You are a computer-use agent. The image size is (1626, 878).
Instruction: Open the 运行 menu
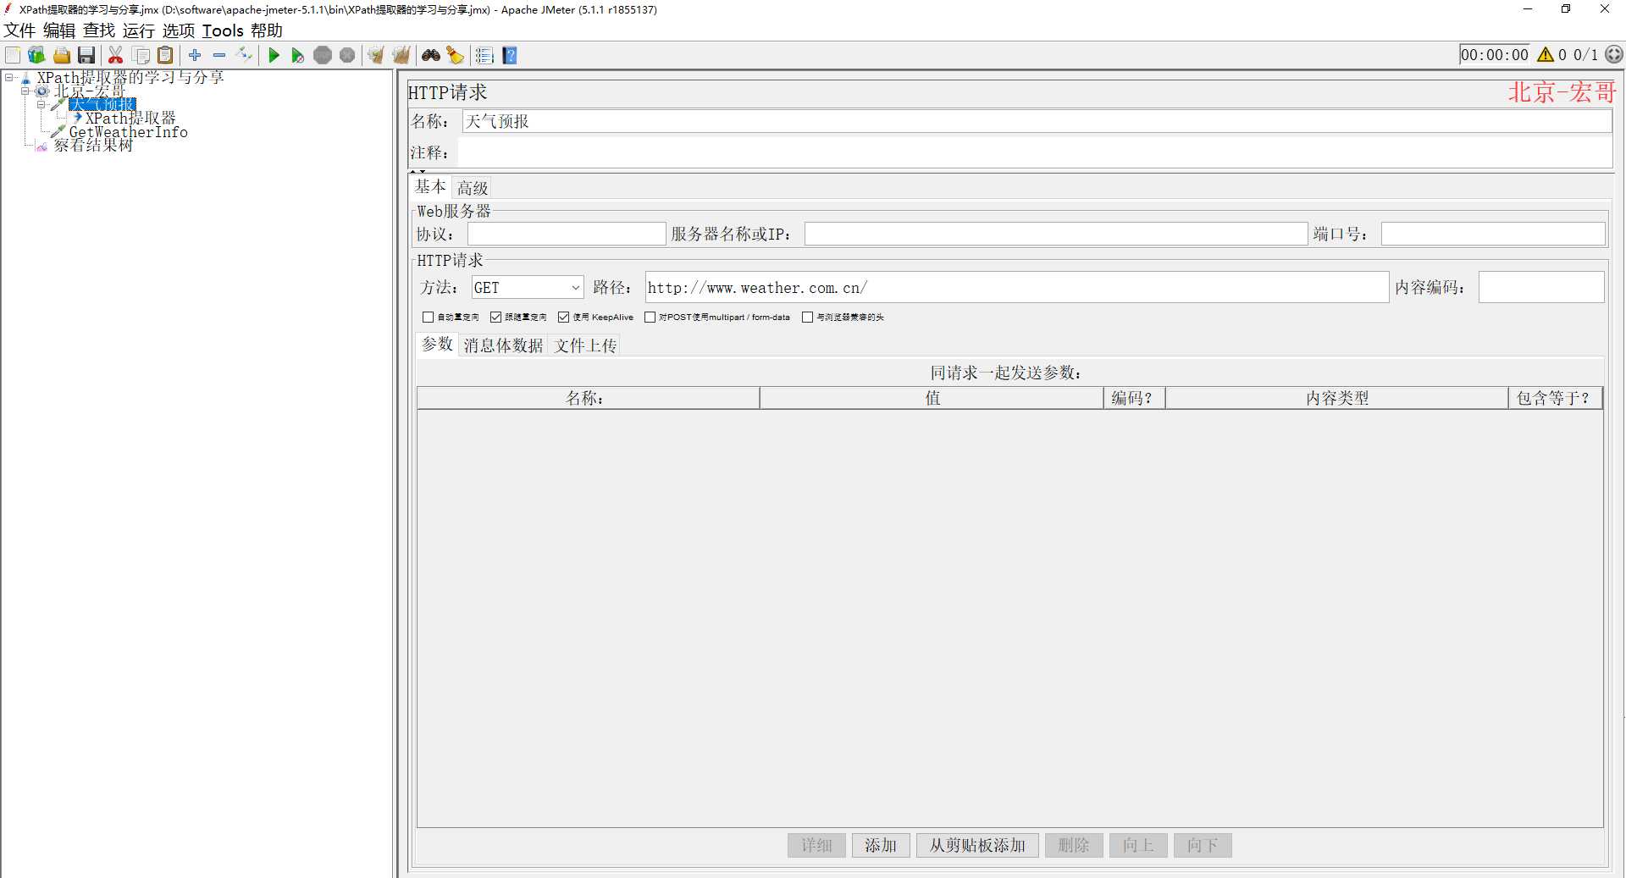click(x=139, y=30)
